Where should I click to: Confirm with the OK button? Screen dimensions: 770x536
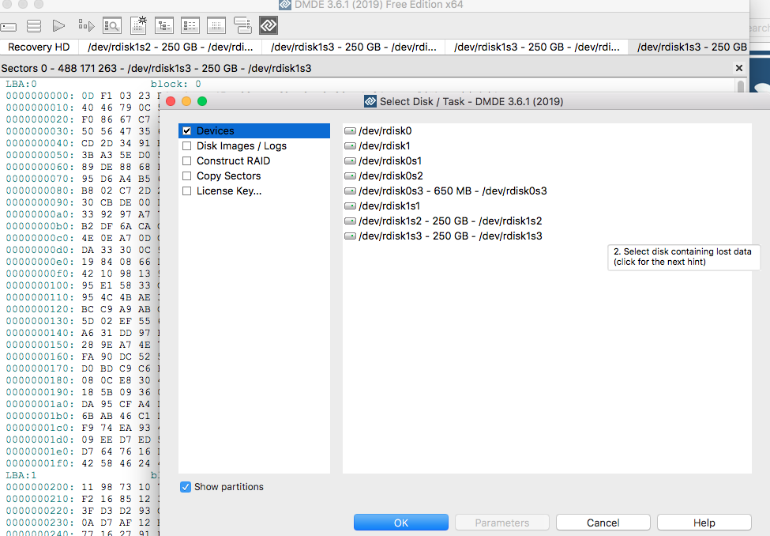401,523
